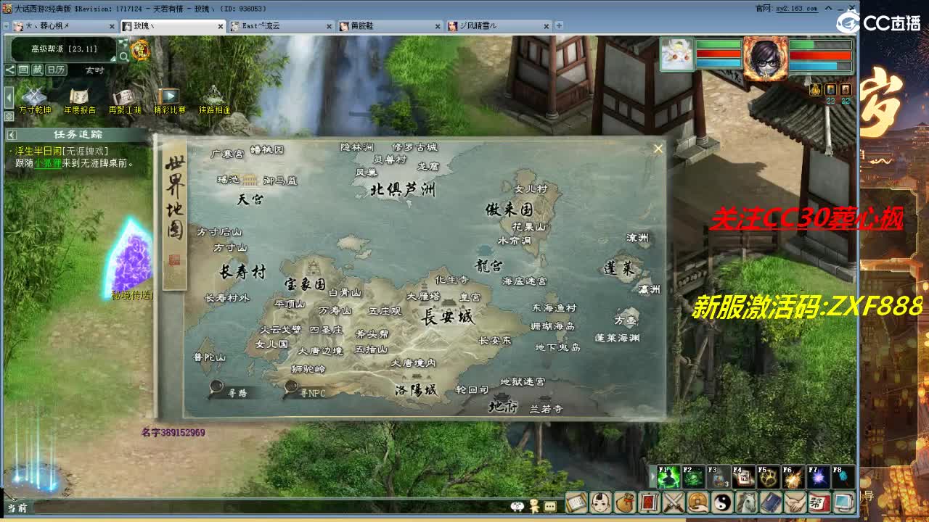Click the round 宝 treasure badge
929x522 pixels.
point(140,50)
